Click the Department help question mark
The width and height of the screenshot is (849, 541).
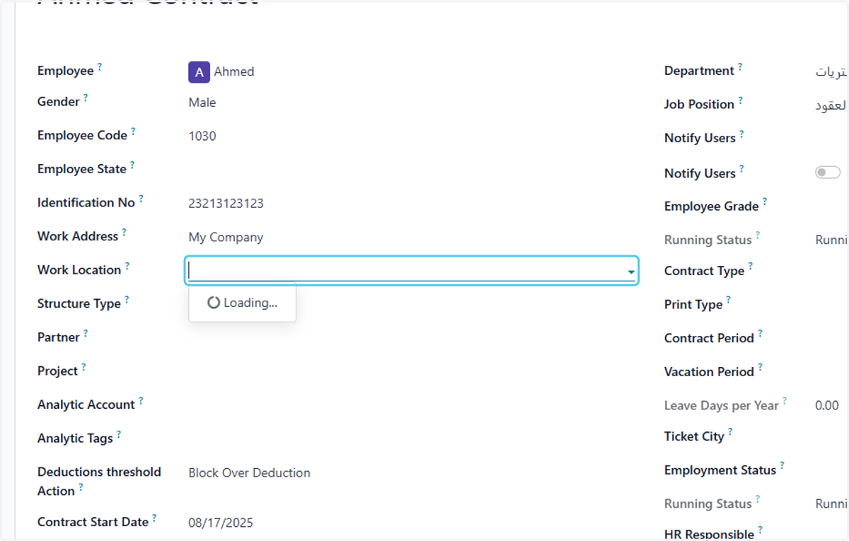pyautogui.click(x=740, y=67)
